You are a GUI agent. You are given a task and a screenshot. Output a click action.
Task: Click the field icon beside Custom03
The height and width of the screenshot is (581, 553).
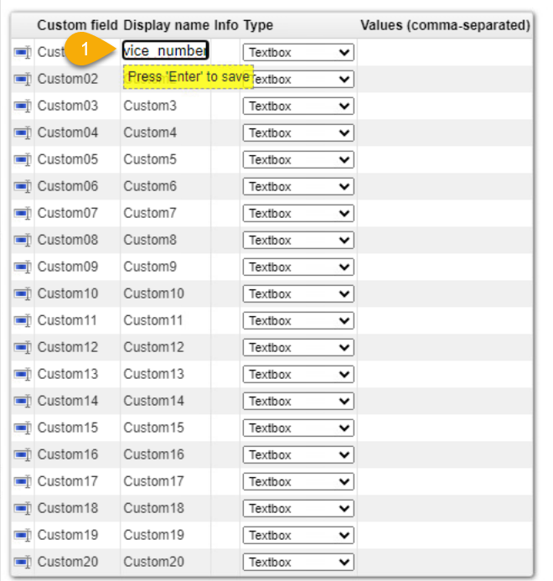[x=23, y=106]
